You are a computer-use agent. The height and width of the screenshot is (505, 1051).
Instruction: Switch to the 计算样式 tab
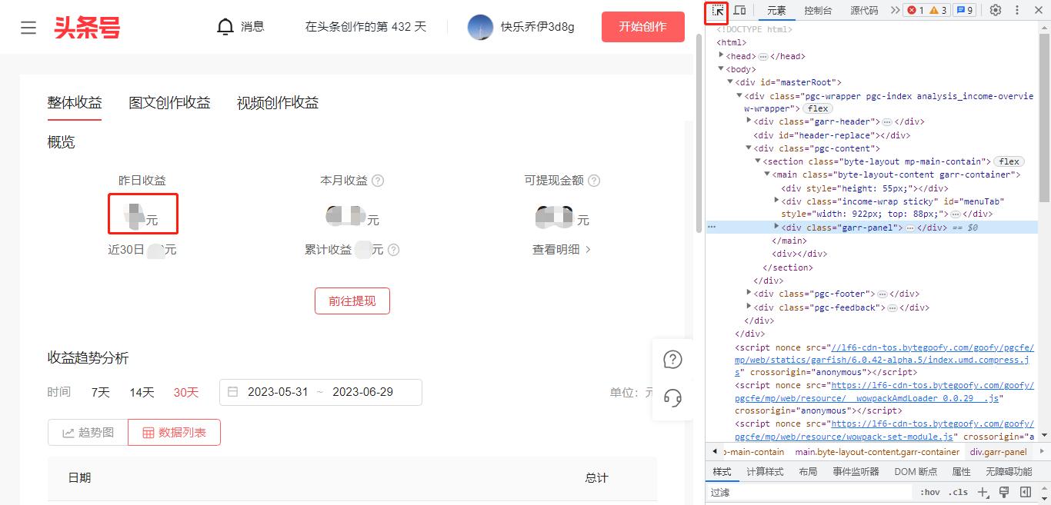(x=766, y=471)
